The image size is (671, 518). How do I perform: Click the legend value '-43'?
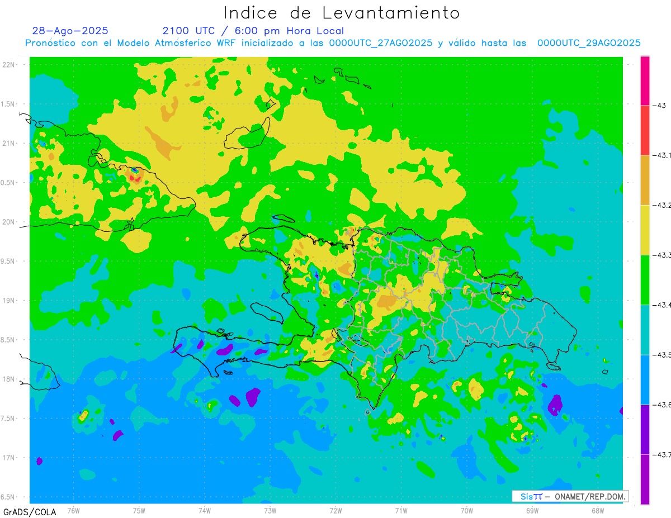(x=659, y=105)
